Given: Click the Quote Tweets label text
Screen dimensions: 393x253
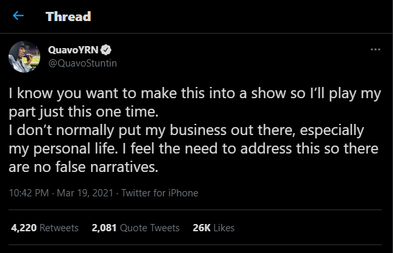Looking at the screenshot, I should pyautogui.click(x=150, y=228).
